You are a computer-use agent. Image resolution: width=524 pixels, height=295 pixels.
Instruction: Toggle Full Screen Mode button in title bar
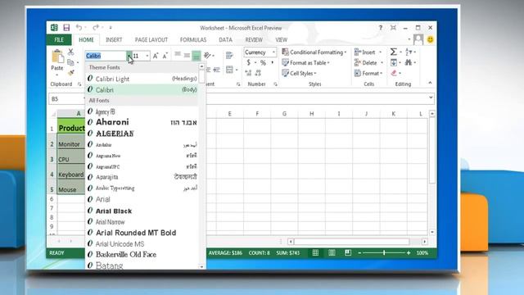tap(393, 28)
